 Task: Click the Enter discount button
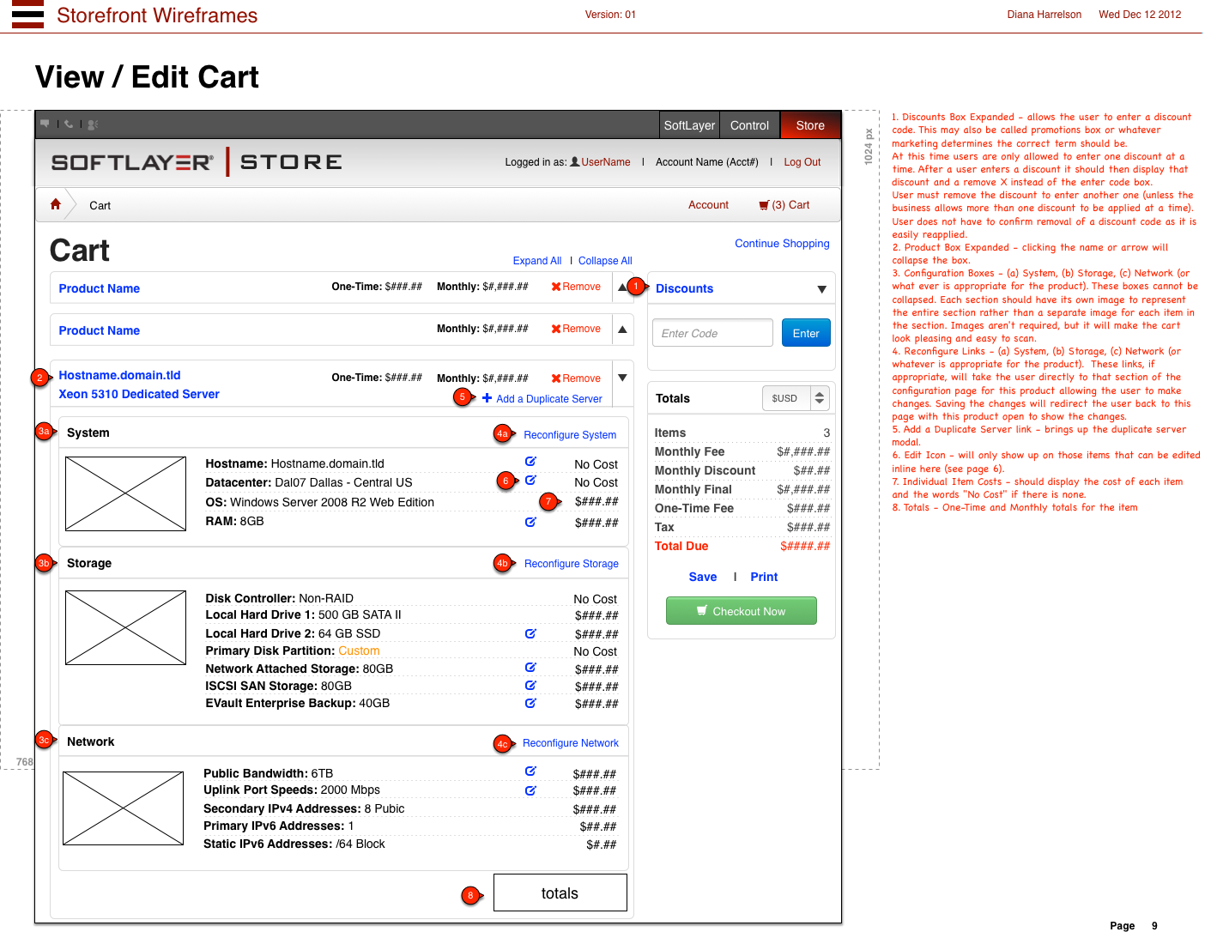[806, 333]
